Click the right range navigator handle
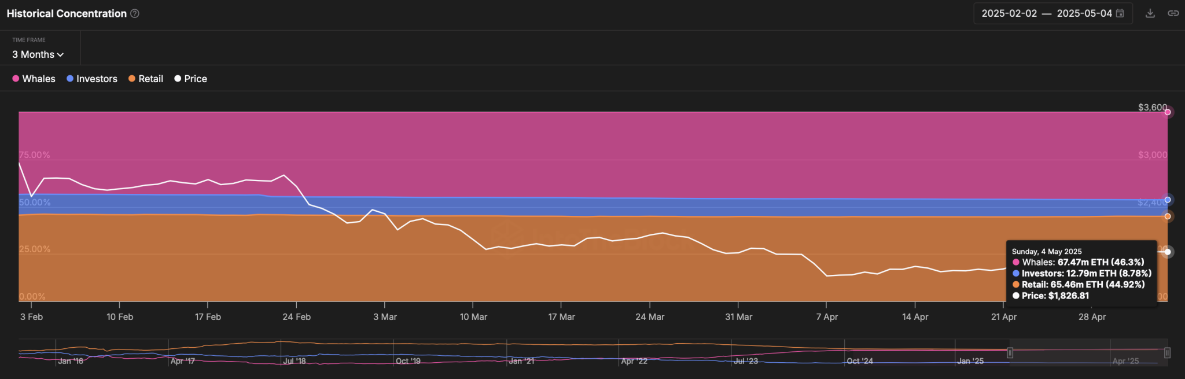 1167,353
